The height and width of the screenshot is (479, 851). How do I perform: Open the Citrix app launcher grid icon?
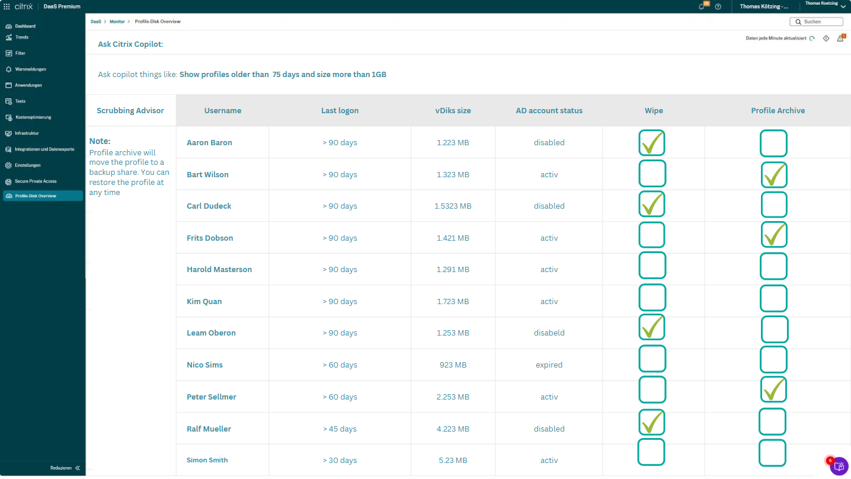(x=7, y=7)
